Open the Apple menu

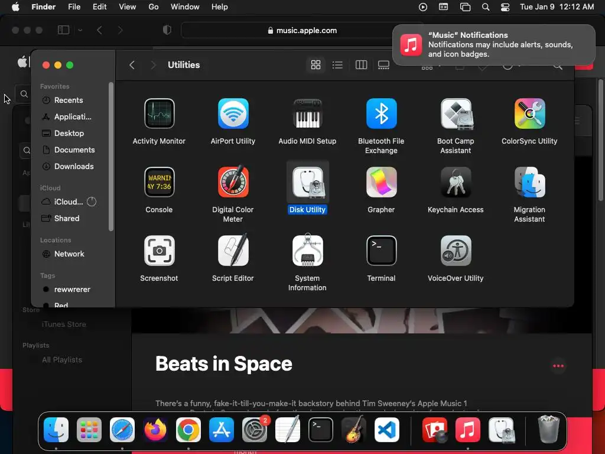pyautogui.click(x=15, y=7)
